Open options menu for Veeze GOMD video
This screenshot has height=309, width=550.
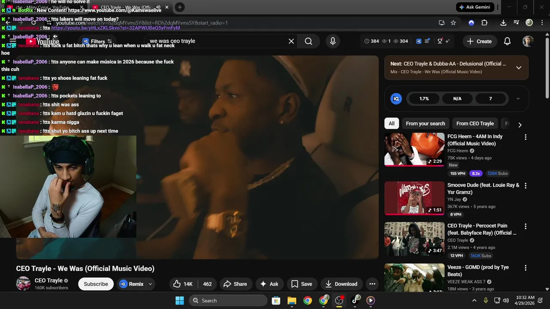click(525, 268)
